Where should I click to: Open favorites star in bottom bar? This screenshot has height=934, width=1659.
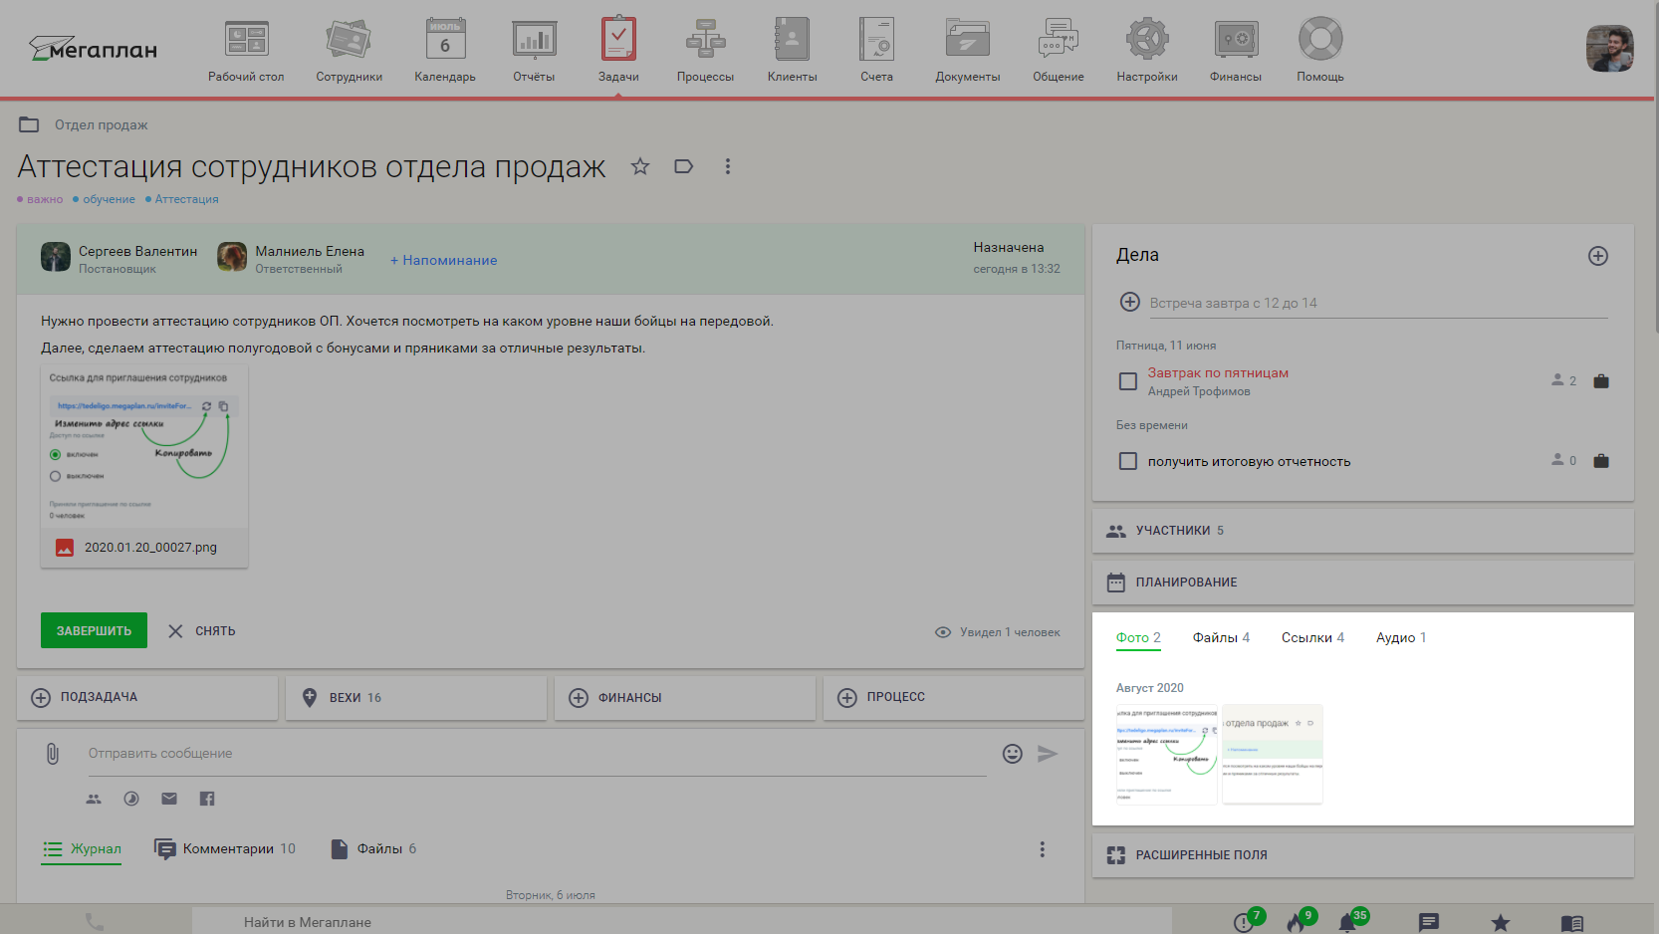click(1501, 923)
